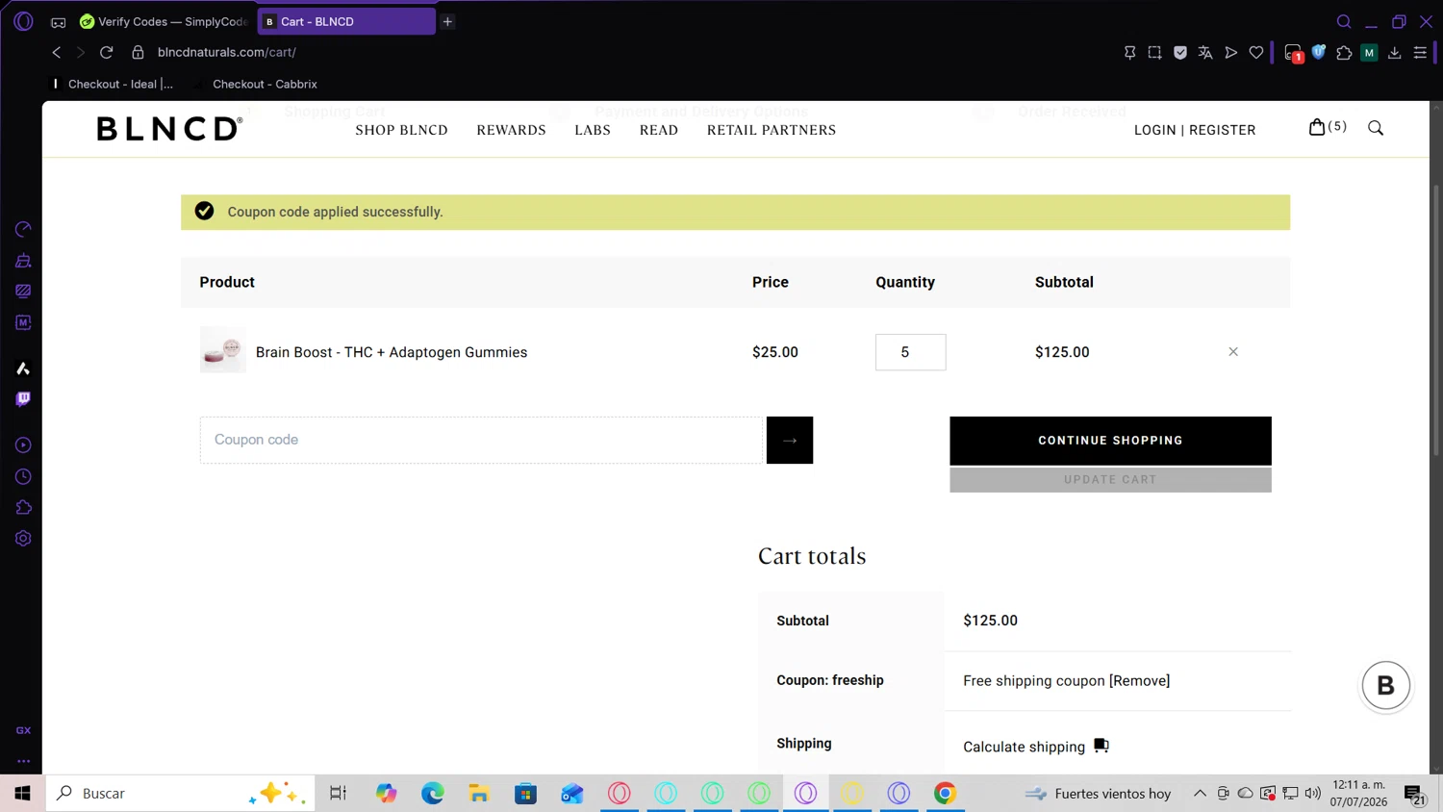Open sidebar settings gear icon

[23, 539]
